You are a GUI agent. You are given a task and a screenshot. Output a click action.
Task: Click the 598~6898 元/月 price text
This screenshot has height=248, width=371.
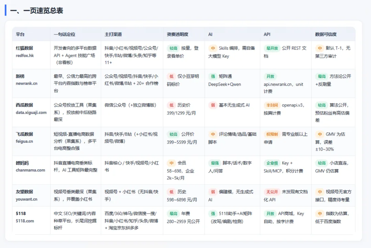(x=182, y=200)
